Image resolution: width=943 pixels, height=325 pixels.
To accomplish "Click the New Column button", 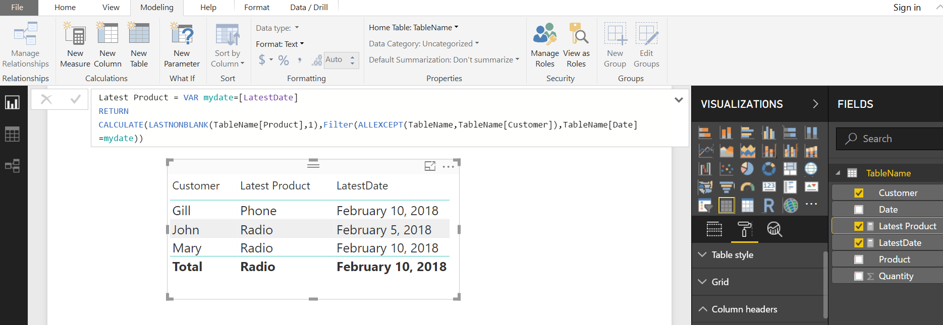I will tap(107, 44).
